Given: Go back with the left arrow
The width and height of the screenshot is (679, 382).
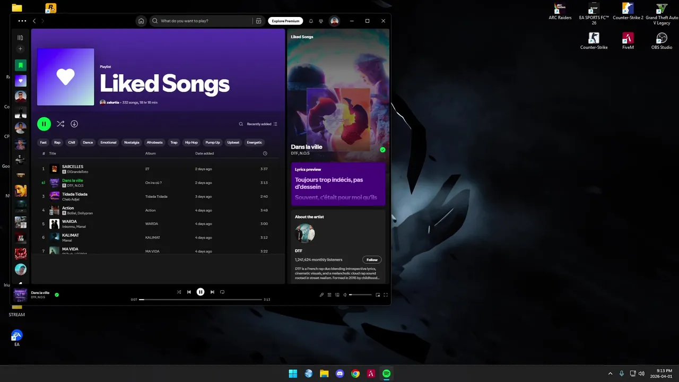Looking at the screenshot, I should click(34, 21).
